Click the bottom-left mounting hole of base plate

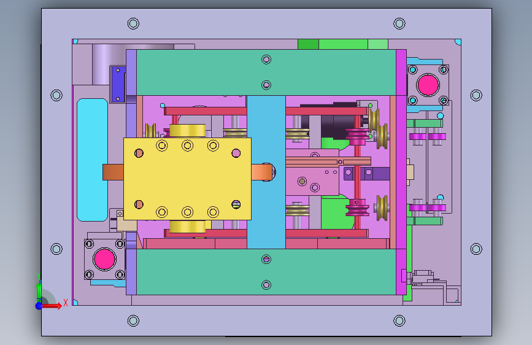click(133, 320)
